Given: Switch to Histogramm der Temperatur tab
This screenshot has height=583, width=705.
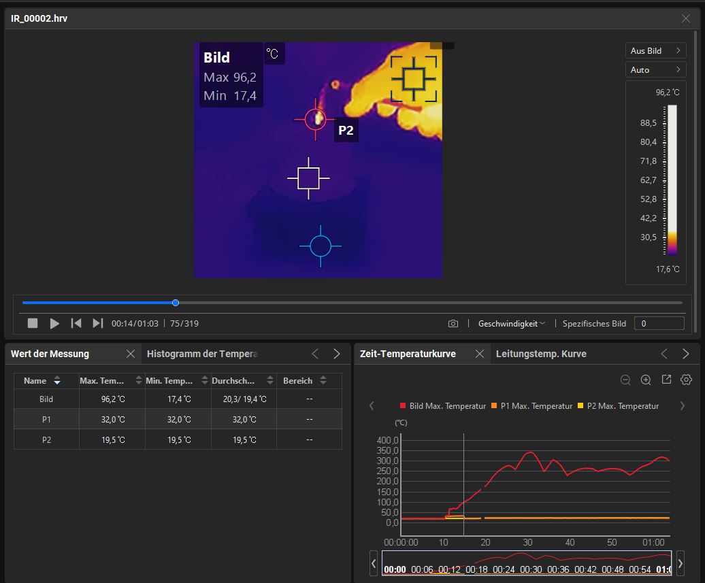Looking at the screenshot, I should point(202,354).
